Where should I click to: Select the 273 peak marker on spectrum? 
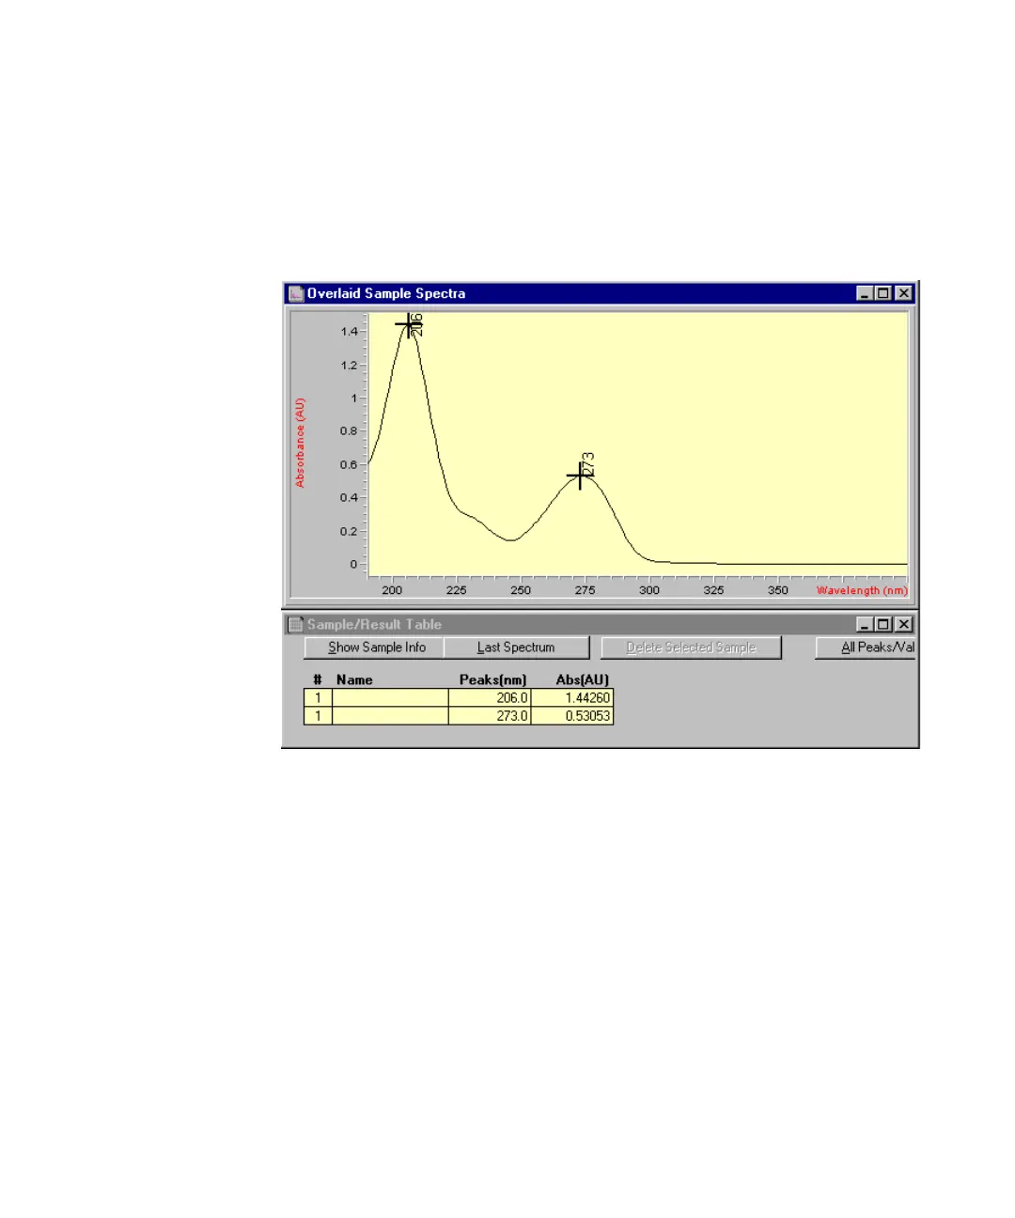pyautogui.click(x=580, y=476)
